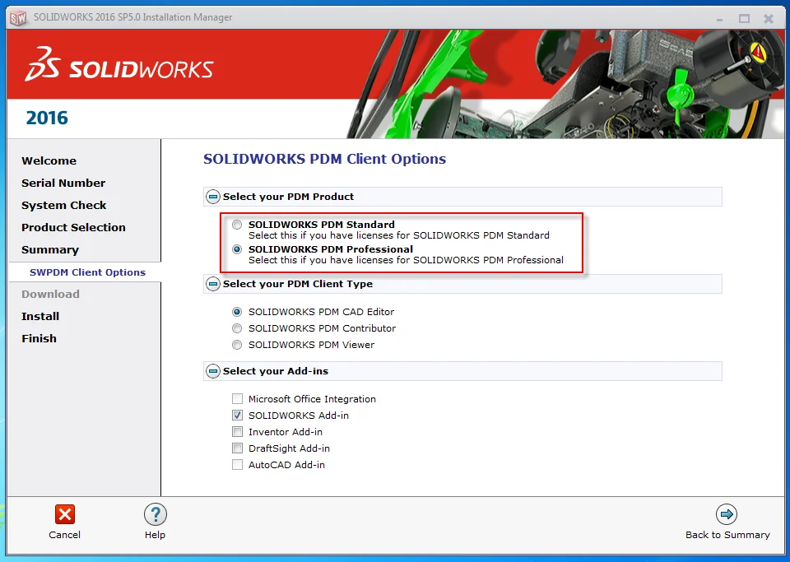
Task: Click the SW app icon in title bar
Action: 17,17
